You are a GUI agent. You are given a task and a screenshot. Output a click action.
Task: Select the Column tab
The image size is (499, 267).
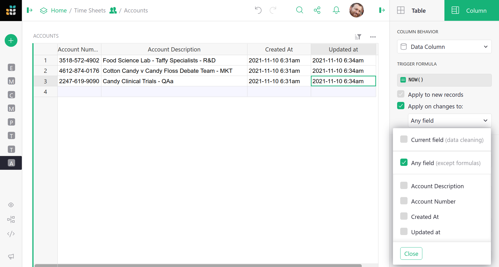(x=471, y=10)
